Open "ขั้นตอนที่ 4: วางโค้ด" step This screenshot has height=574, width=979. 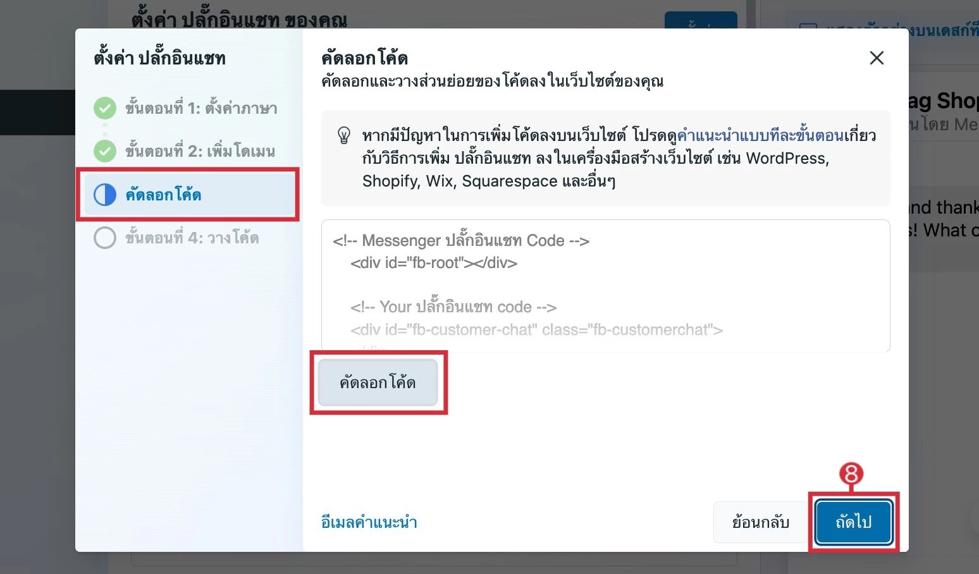pos(190,238)
